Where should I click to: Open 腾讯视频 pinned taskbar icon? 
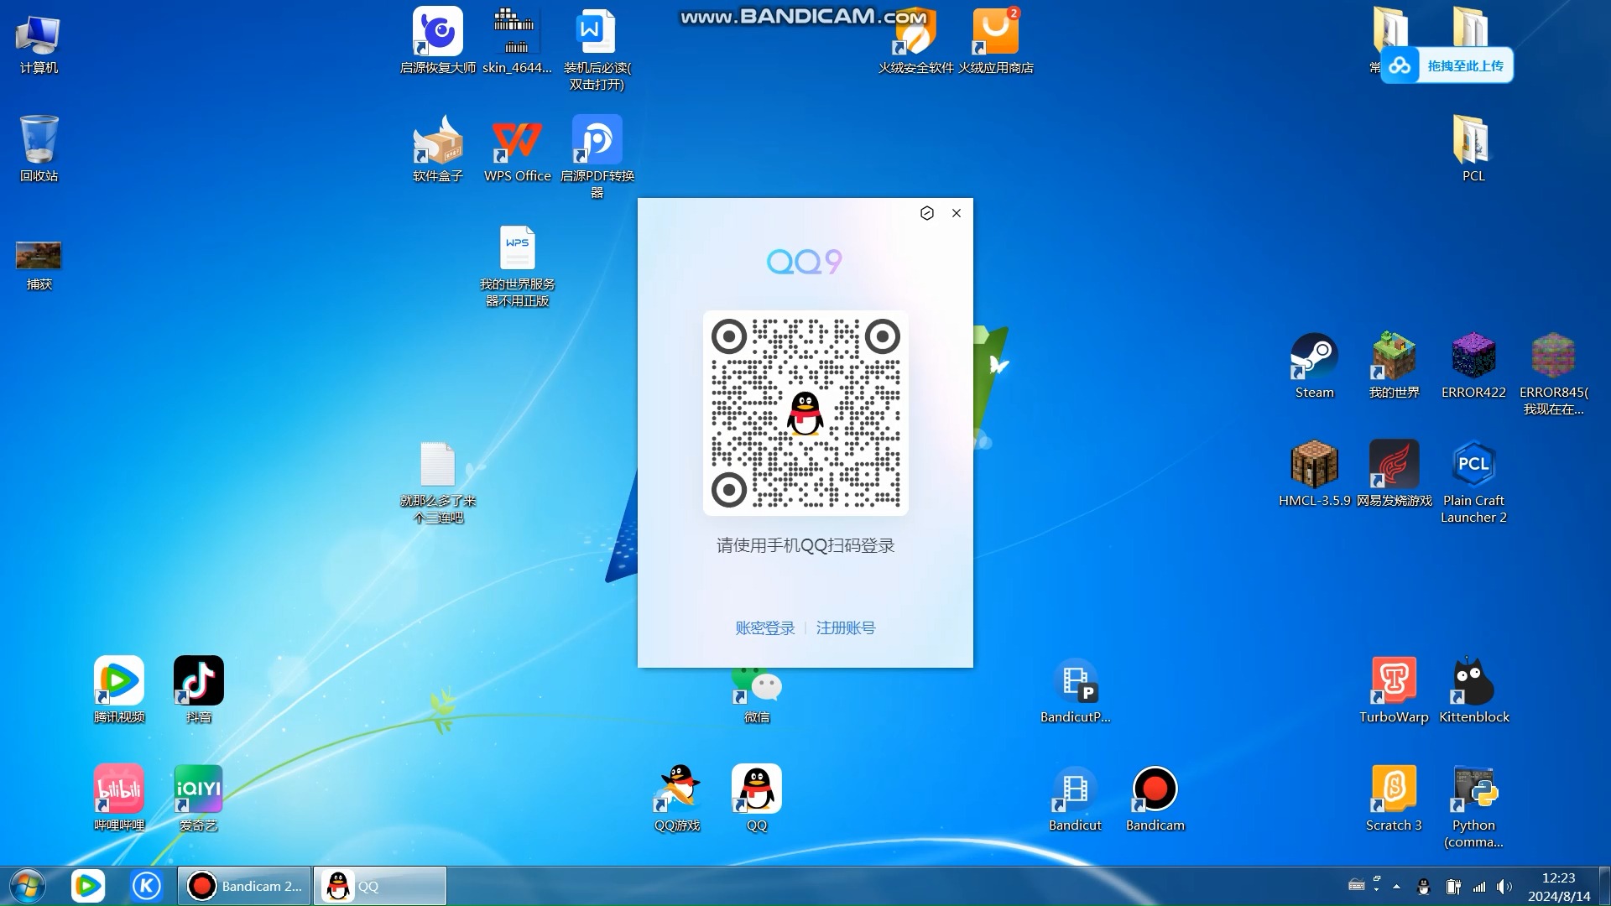[87, 886]
